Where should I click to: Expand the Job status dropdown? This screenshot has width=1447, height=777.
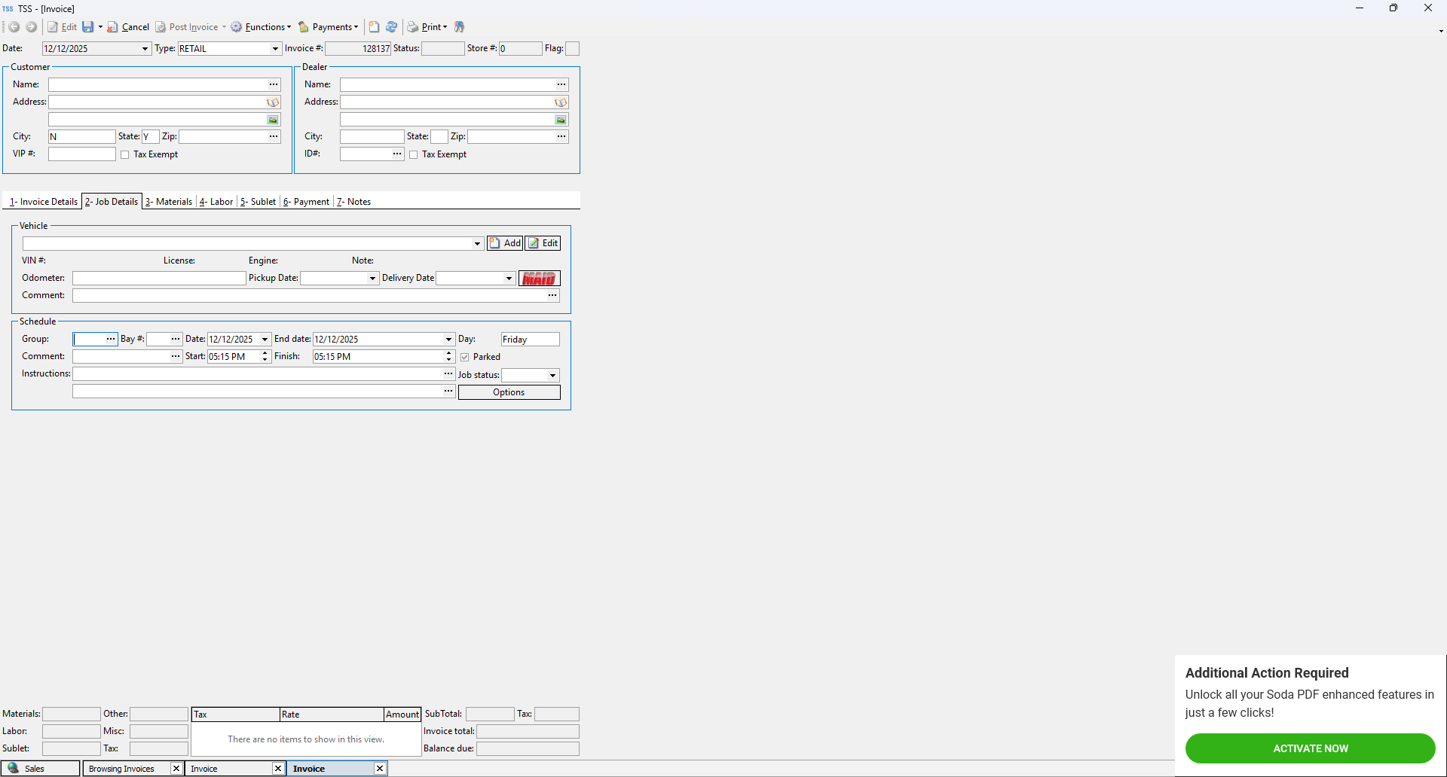[552, 376]
